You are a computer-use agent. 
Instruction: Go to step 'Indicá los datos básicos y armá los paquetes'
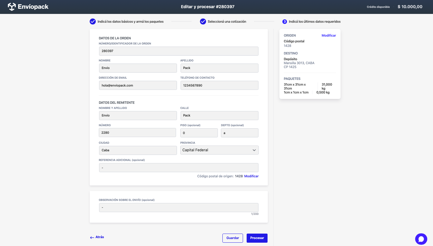[x=131, y=21]
